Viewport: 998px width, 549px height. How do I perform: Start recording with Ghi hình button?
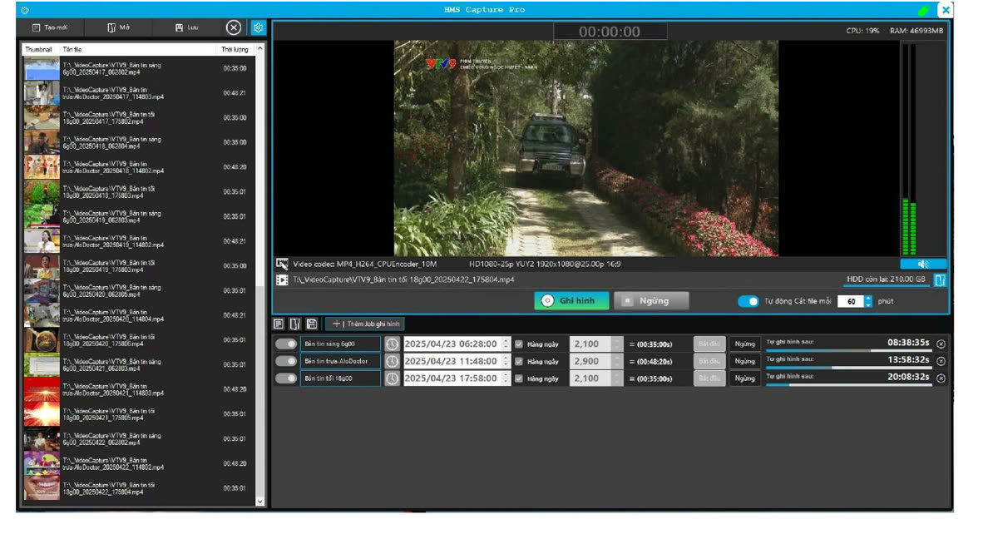[571, 301]
